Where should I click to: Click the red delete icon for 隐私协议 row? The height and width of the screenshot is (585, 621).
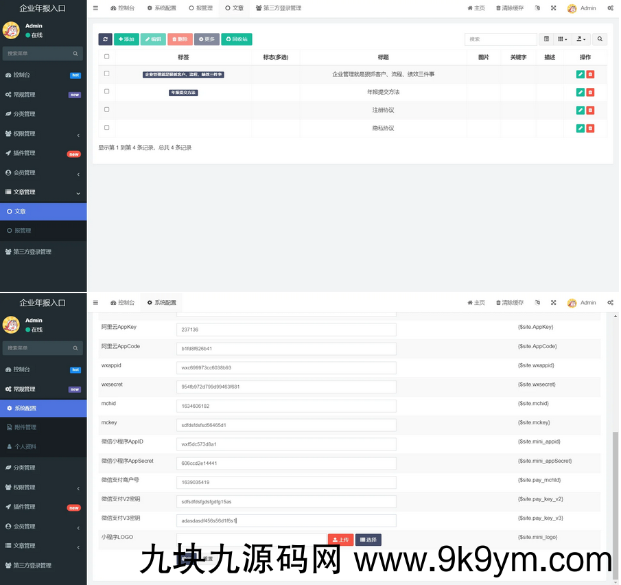(590, 128)
